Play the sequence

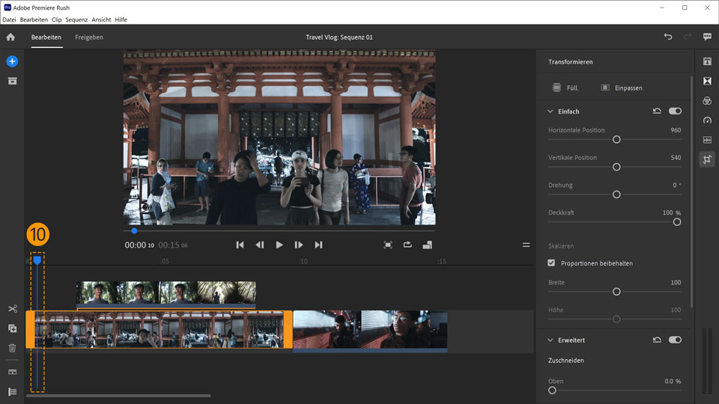click(279, 245)
